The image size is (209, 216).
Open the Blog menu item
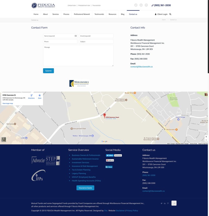(x=123, y=14)
